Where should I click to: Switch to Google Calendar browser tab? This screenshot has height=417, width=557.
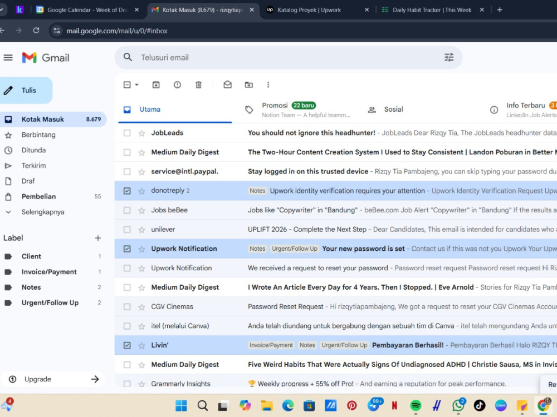(87, 10)
